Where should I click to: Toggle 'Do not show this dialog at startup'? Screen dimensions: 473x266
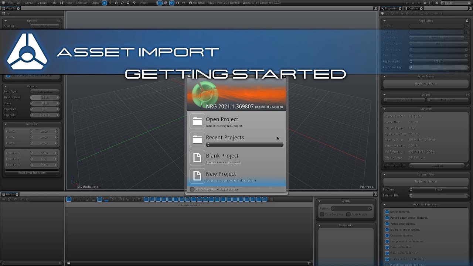192,189
